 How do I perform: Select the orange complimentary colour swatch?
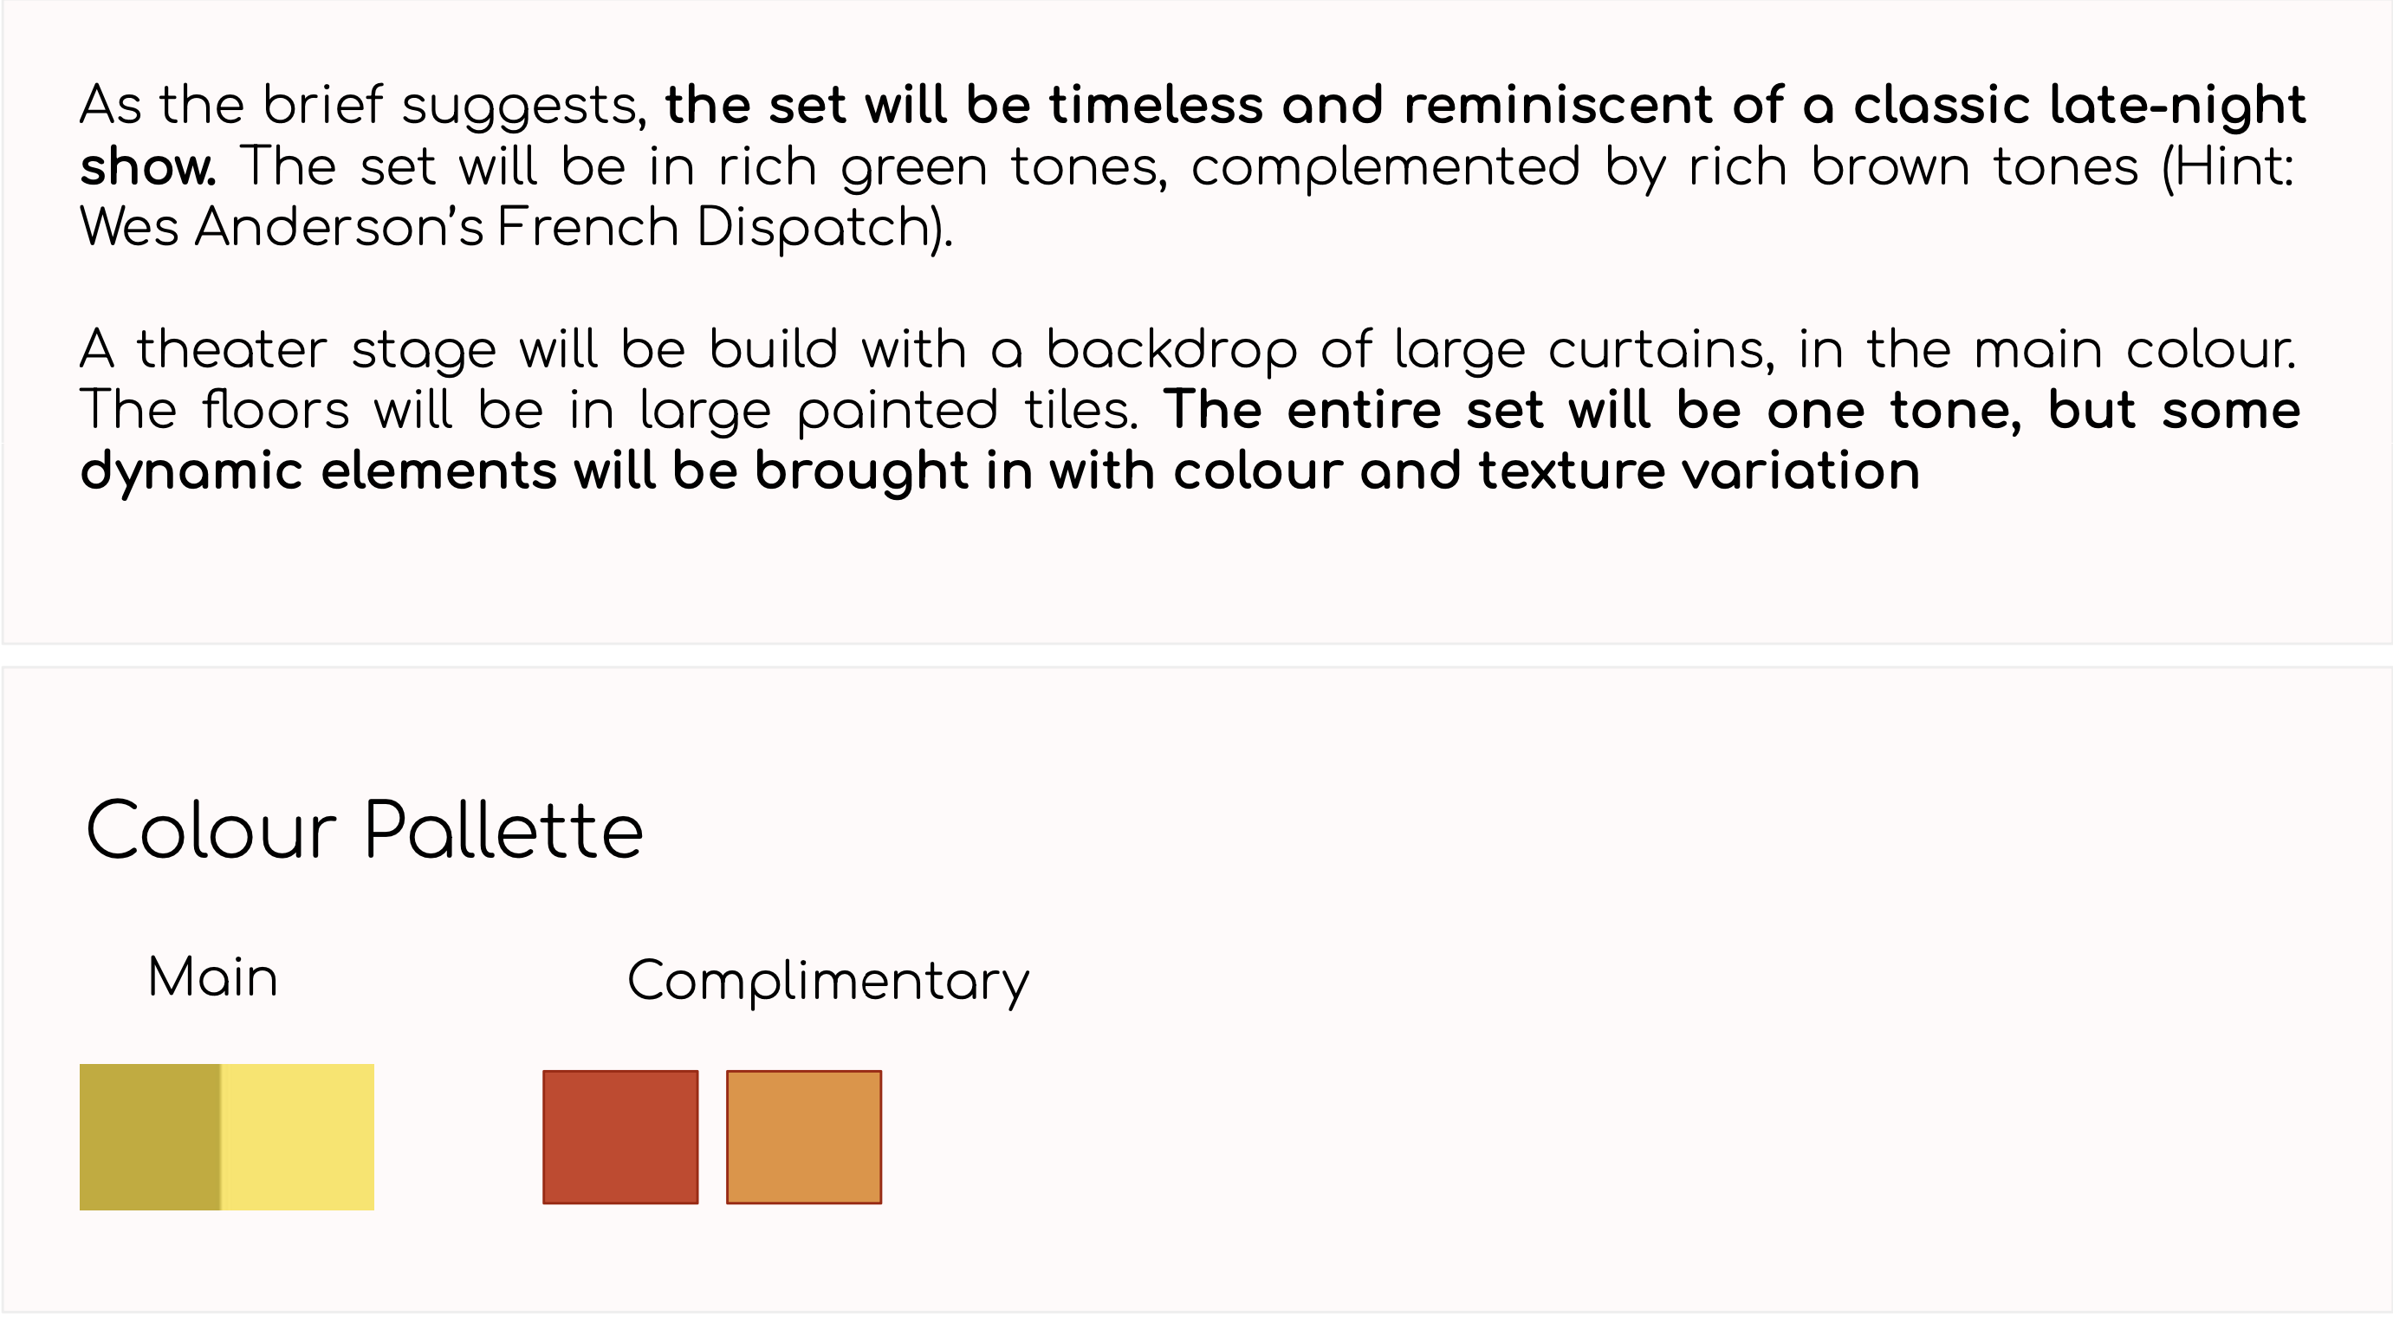point(803,1138)
